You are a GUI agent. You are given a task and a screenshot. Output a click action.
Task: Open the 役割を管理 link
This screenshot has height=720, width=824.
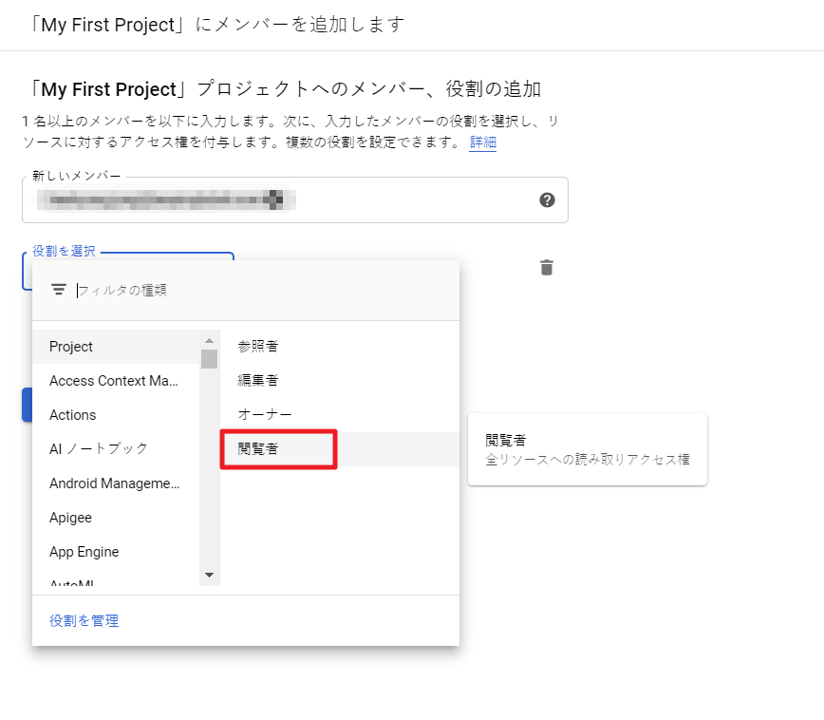84,621
